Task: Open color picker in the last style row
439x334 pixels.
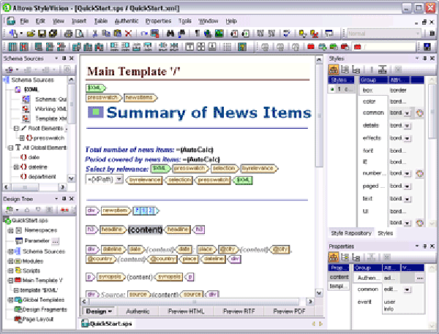Action: pos(419,223)
